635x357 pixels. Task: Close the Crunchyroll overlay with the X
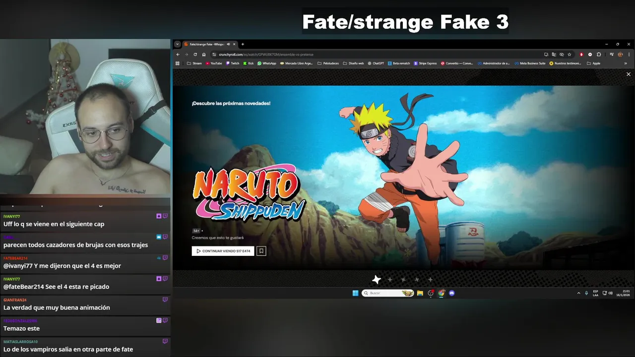(629, 74)
